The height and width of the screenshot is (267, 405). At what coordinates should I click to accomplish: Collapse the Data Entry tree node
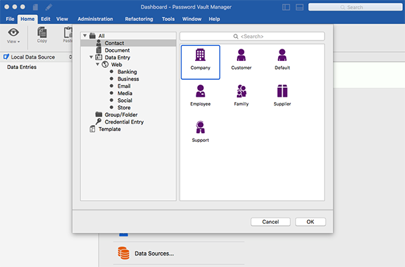(x=91, y=57)
